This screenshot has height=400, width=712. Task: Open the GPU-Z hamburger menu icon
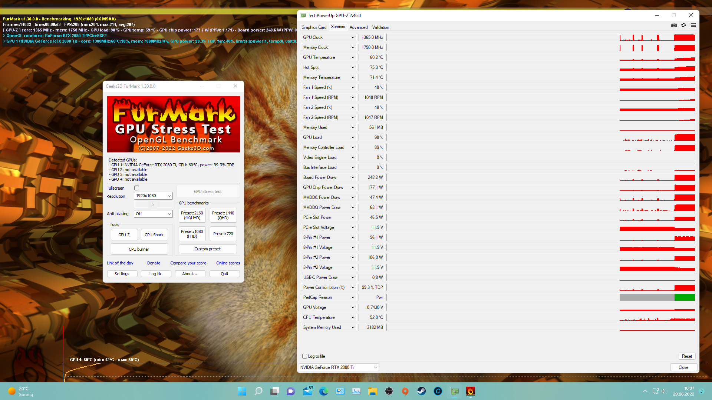(693, 25)
